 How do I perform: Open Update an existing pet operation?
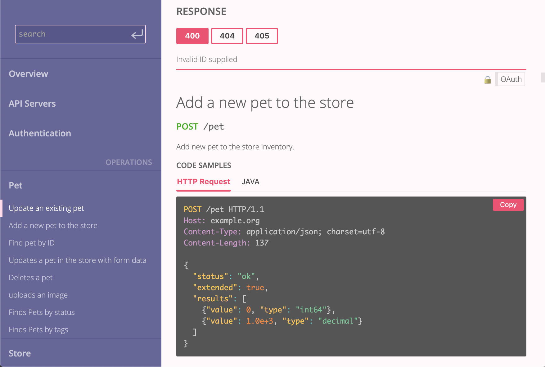(47, 208)
